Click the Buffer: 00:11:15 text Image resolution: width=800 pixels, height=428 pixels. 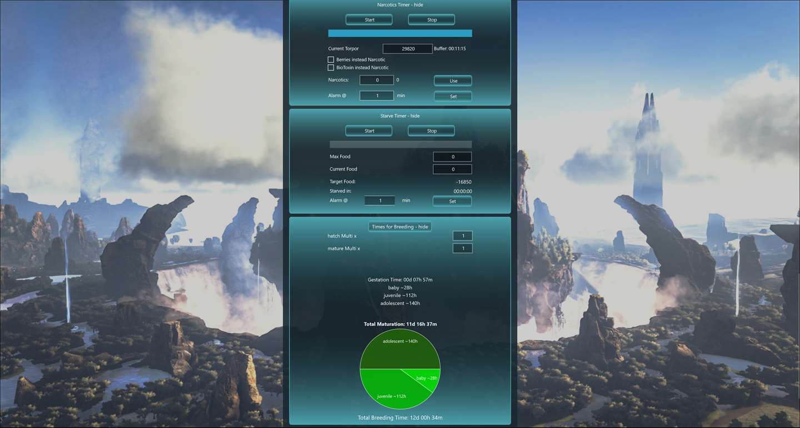(x=449, y=49)
